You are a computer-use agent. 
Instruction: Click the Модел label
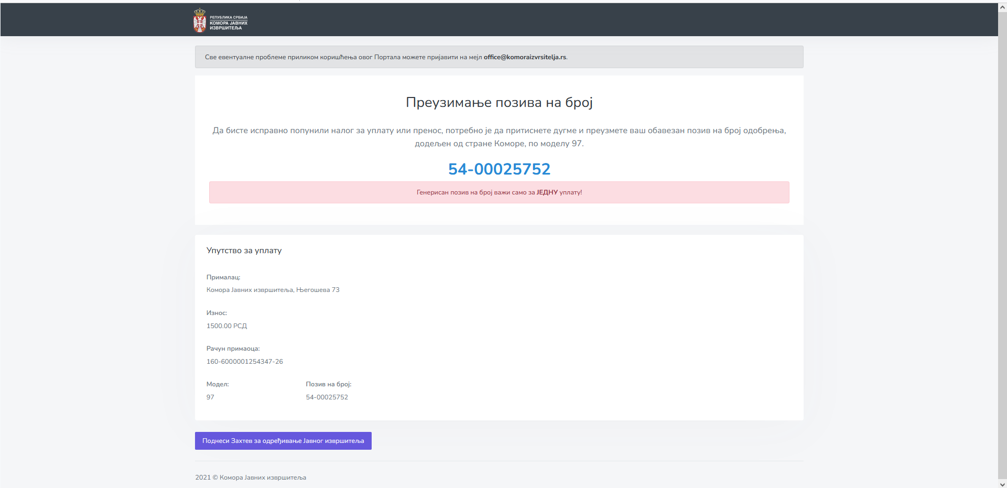tap(218, 384)
